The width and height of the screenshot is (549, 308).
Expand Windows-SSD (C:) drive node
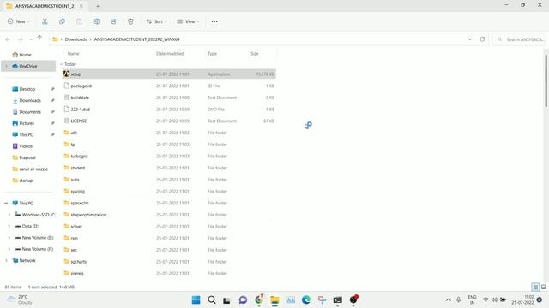[9, 215]
